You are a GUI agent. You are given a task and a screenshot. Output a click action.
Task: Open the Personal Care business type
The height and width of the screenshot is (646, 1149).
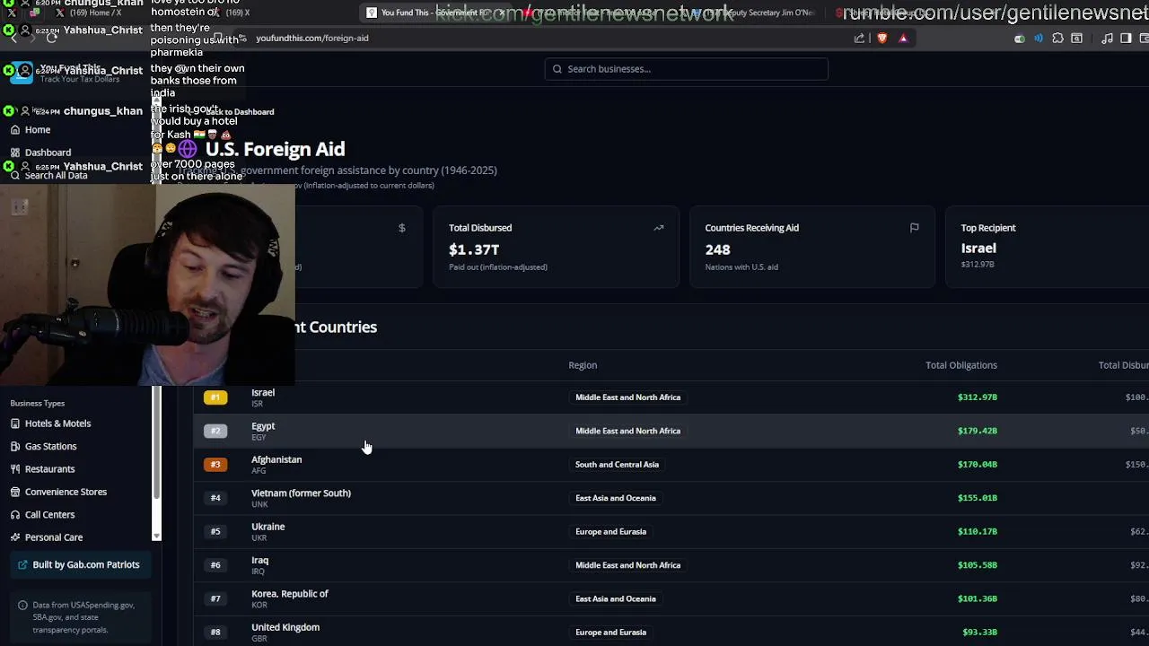[54, 537]
